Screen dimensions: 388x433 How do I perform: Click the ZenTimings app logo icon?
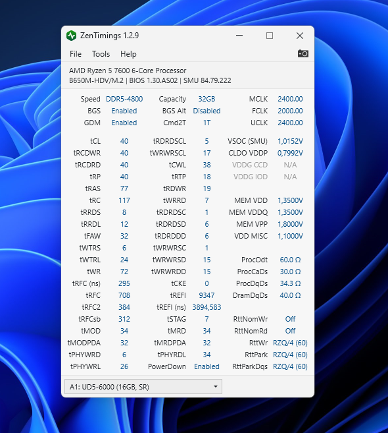click(x=72, y=36)
